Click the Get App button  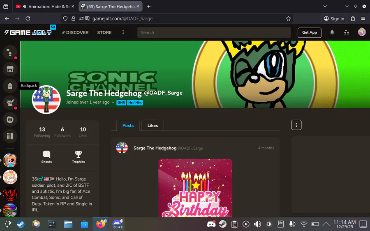click(x=309, y=32)
